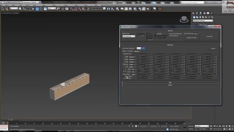Open the Tools menu

10,5
